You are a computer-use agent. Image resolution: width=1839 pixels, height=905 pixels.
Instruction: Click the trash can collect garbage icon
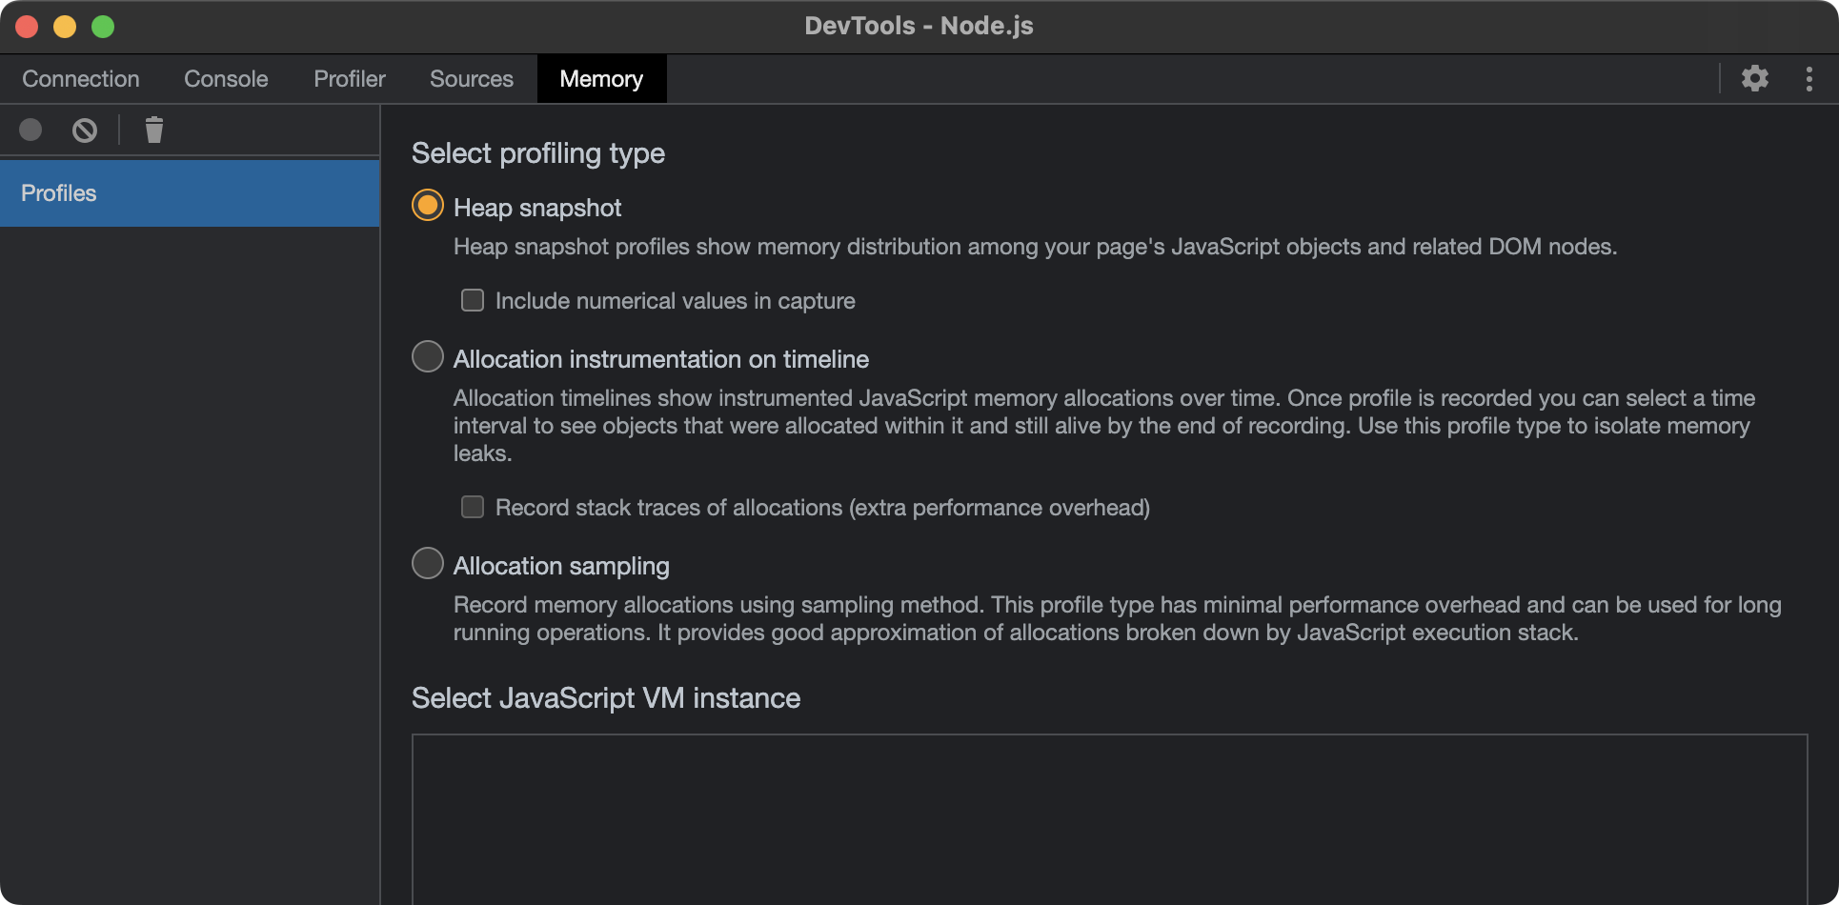coord(153,130)
